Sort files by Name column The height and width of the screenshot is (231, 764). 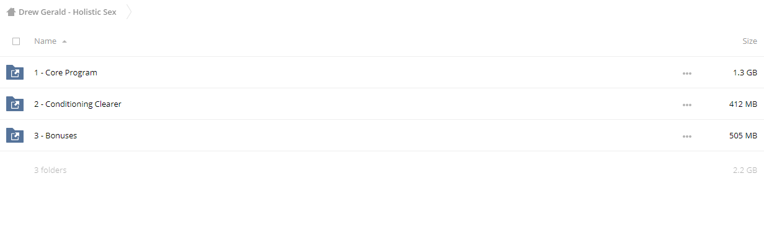click(45, 41)
